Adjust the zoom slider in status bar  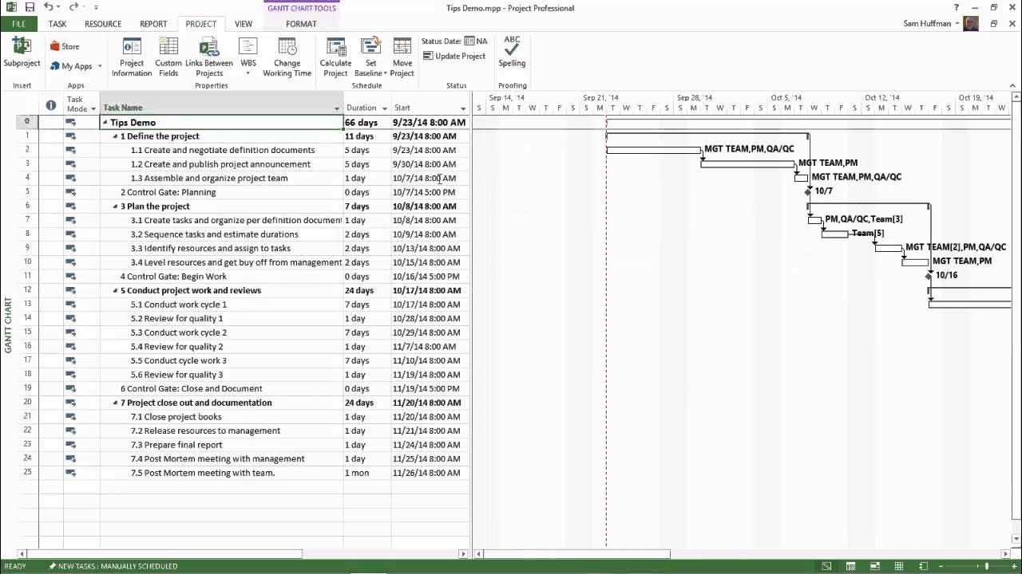(987, 566)
